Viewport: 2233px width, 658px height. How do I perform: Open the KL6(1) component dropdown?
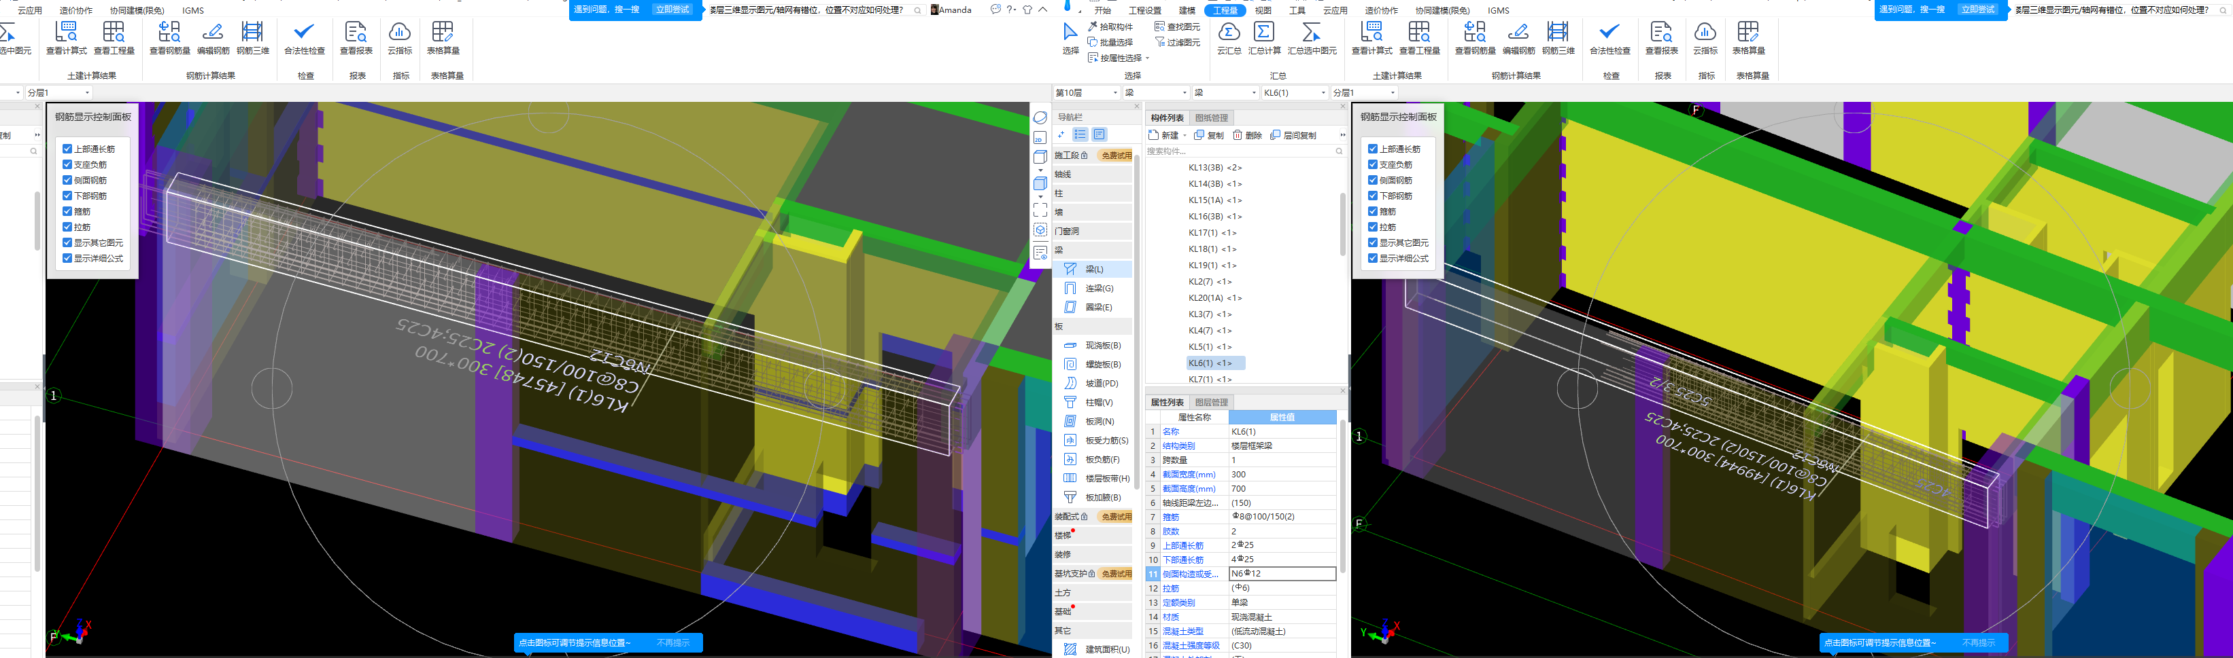click(x=1294, y=92)
